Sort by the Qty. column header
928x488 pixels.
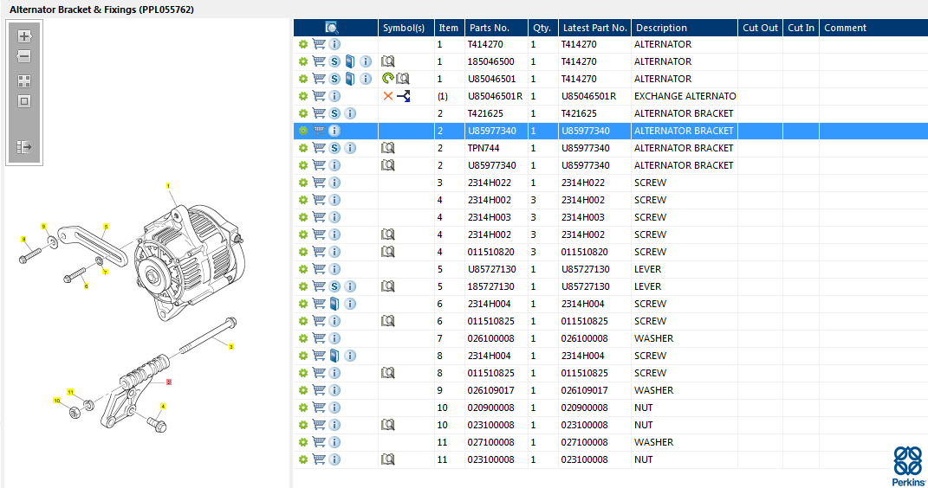point(542,28)
